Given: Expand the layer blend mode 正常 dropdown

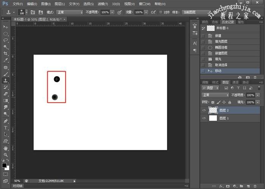Looking at the screenshot, I should [215, 95].
